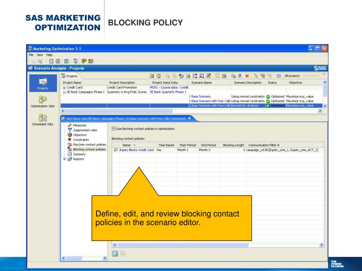
Task: Click the greyed policy properties icon below table
Action: (123, 254)
